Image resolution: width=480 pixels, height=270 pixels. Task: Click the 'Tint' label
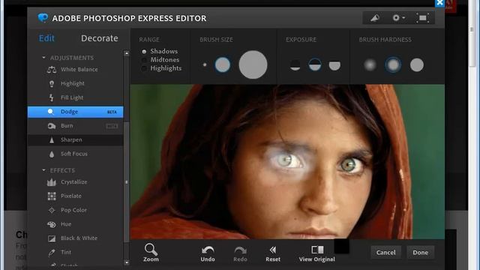coord(66,252)
